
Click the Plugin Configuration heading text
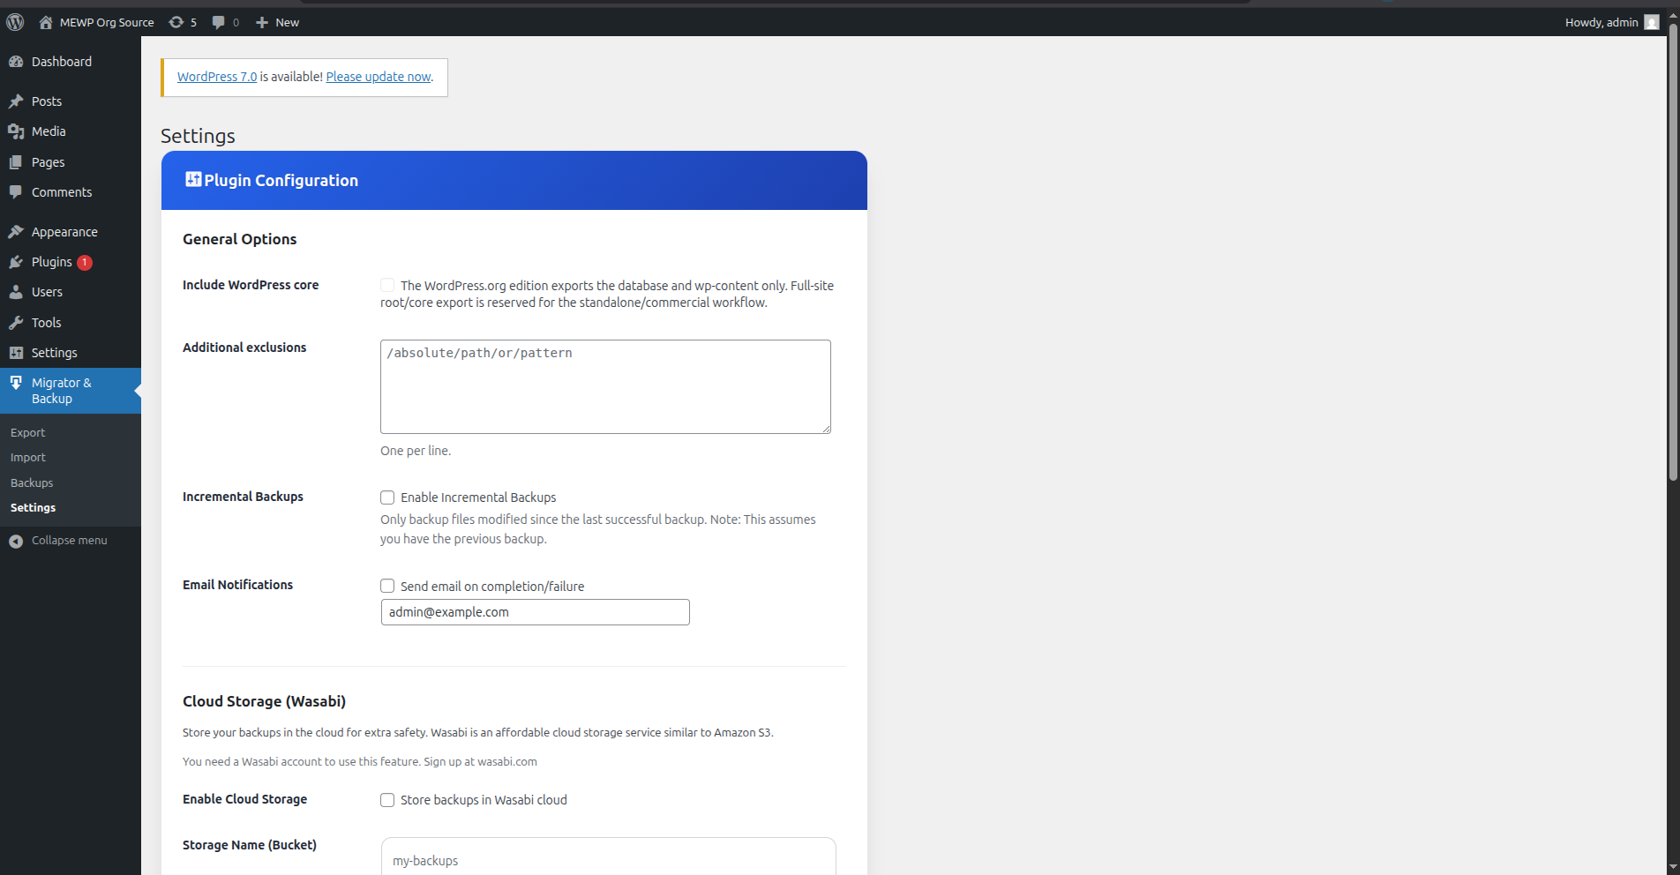[281, 180]
